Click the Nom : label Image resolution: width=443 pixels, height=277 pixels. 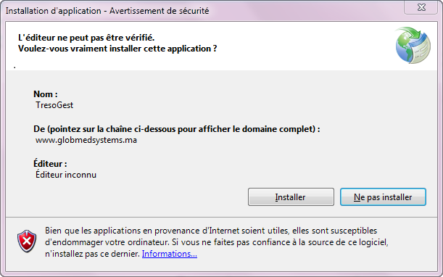tap(46, 94)
